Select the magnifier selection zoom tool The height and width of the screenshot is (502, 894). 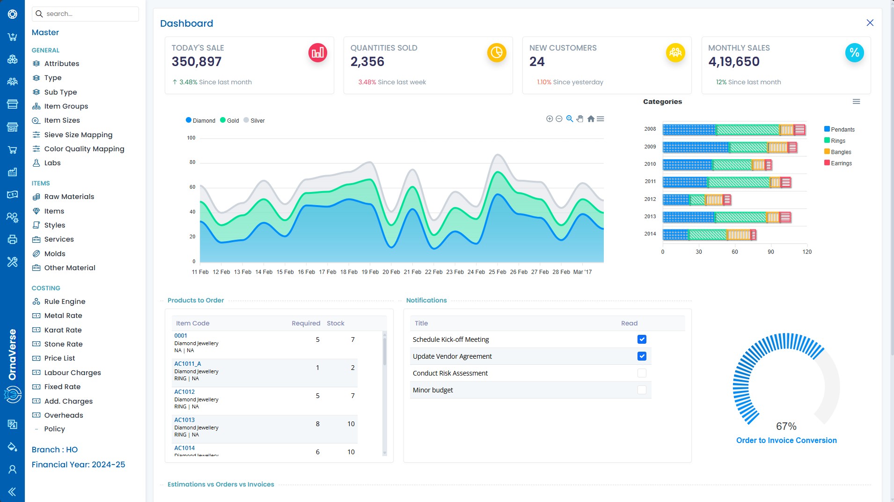570,119
